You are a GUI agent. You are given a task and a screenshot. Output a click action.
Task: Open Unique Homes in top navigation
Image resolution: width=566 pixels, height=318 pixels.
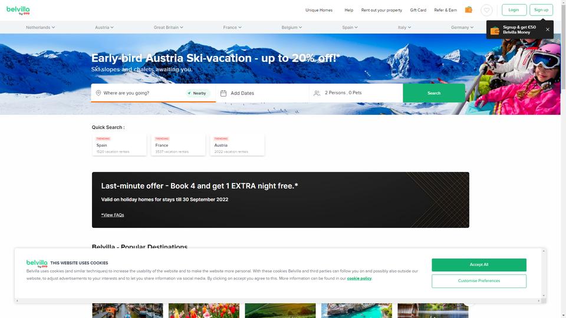click(319, 10)
